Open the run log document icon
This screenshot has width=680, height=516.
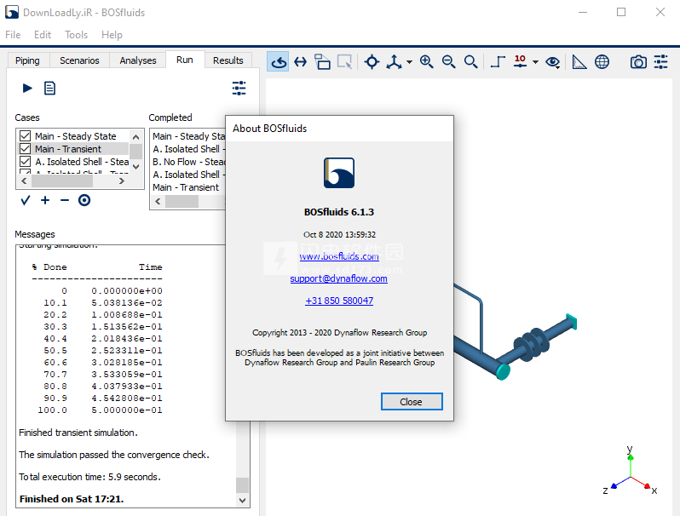[50, 88]
